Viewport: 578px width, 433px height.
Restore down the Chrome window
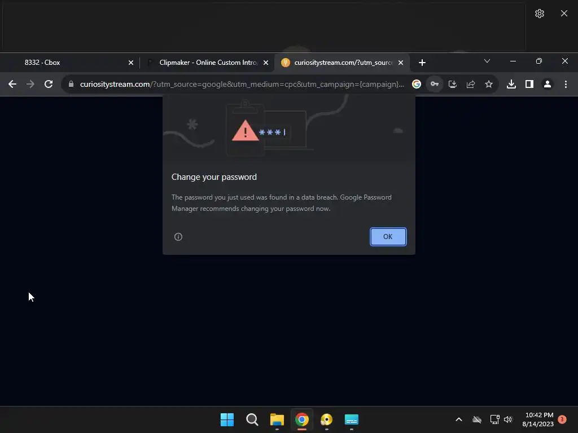539,61
